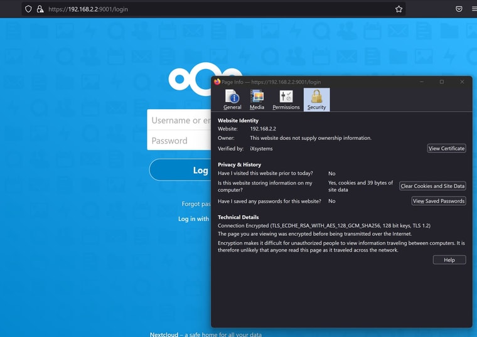Viewport: 477px width, 337px height.
Task: Click the 'Technical Details' heading
Action: point(238,217)
